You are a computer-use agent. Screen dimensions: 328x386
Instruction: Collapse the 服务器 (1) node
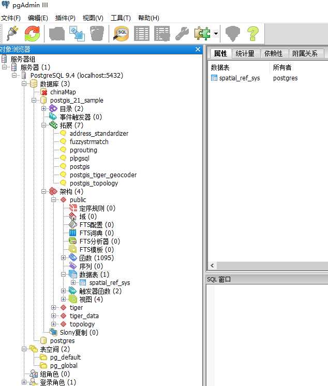tap(5, 67)
